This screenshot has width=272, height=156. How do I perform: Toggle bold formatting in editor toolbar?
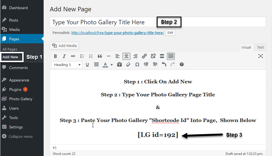tap(55, 56)
